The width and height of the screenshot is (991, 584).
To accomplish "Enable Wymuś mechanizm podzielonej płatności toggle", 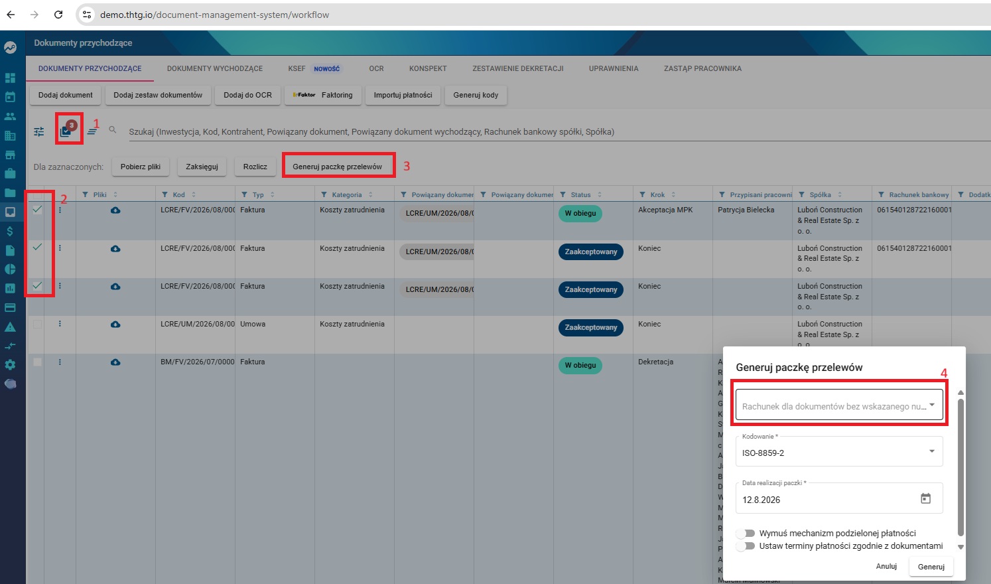I will [746, 533].
